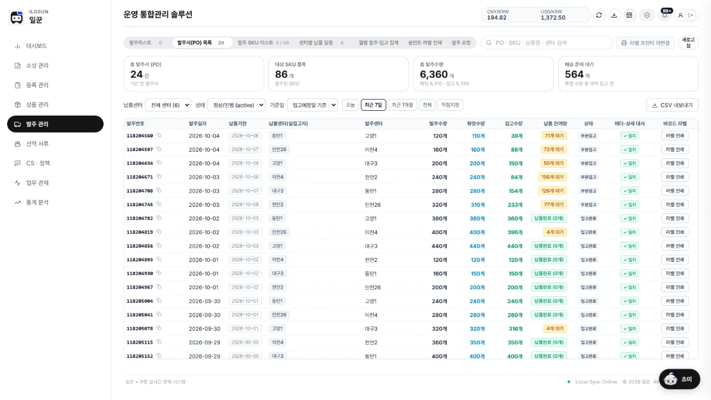711x400 pixels.
Task: Click the 새로고침 button
Action: click(x=688, y=43)
